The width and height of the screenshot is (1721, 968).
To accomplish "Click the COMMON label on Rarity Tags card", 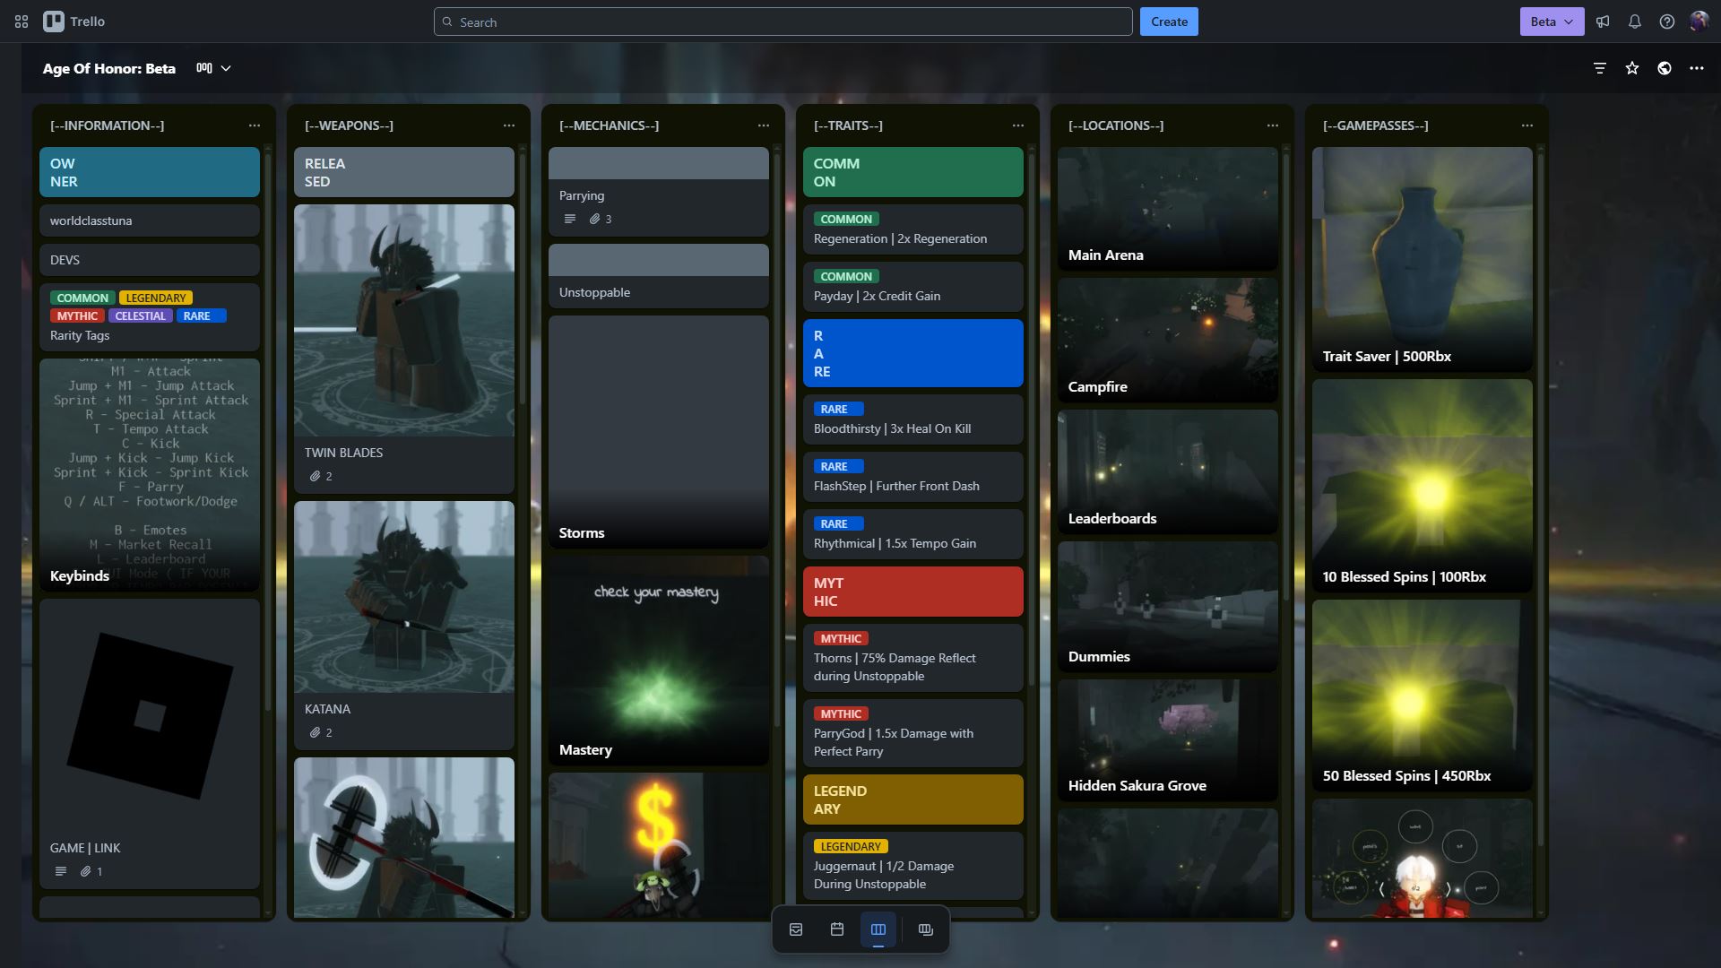I will 82,298.
